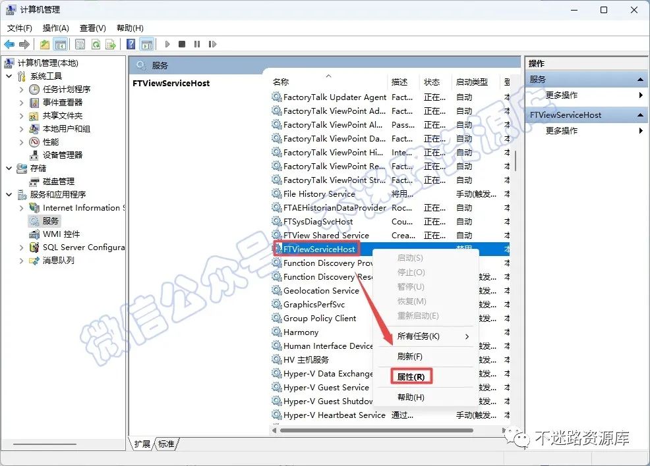
Task: Click the horizontal scrollbar of services list
Action: [376, 430]
